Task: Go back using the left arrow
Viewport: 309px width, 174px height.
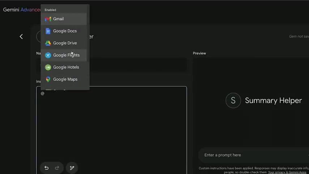Action: tap(21, 37)
